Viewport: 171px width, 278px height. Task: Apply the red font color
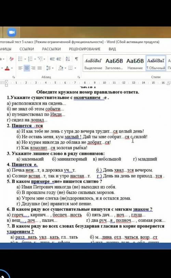7,68
